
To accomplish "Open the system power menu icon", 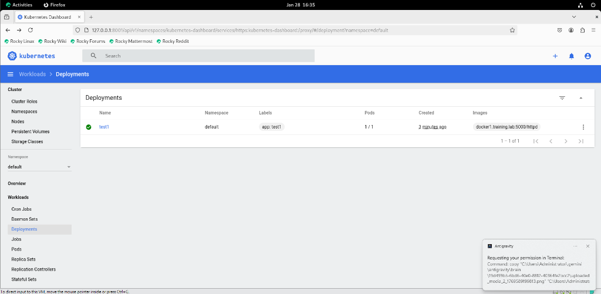I will pyautogui.click(x=593, y=5).
